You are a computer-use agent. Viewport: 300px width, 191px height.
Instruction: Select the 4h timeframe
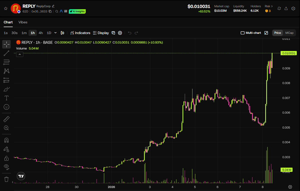[41, 33]
